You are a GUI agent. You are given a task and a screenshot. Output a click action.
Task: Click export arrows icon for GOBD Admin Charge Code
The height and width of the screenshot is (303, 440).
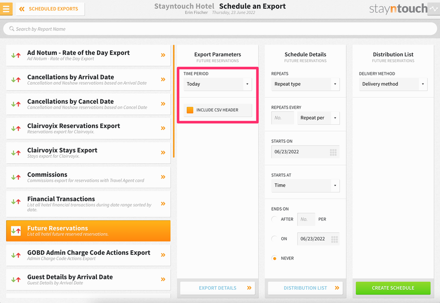[16, 255]
